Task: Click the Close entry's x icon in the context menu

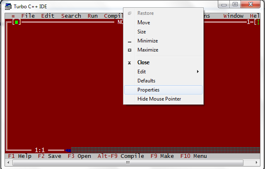Action: [130, 63]
